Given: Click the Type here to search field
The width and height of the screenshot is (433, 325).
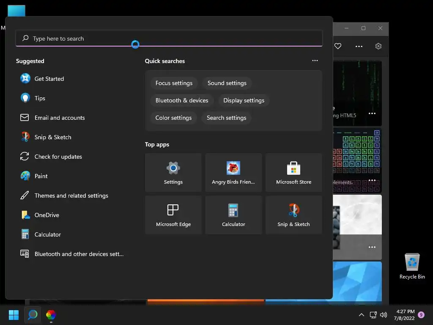Looking at the screenshot, I should [x=169, y=39].
